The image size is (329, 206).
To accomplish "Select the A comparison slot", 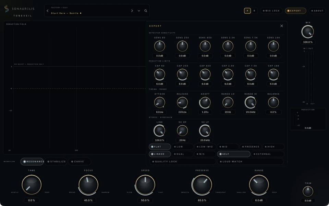I will 247,11.
